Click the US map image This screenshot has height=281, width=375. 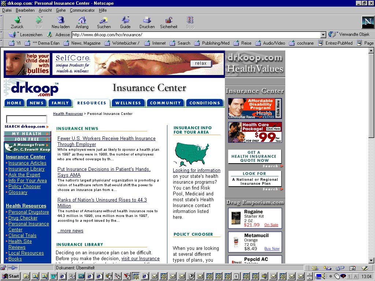[x=192, y=153]
